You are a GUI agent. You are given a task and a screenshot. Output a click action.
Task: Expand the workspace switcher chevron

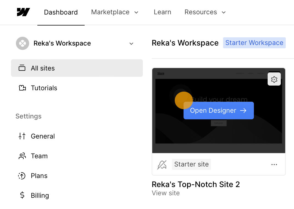[x=131, y=44]
